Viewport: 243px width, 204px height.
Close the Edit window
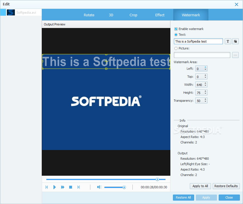pos(236,4)
